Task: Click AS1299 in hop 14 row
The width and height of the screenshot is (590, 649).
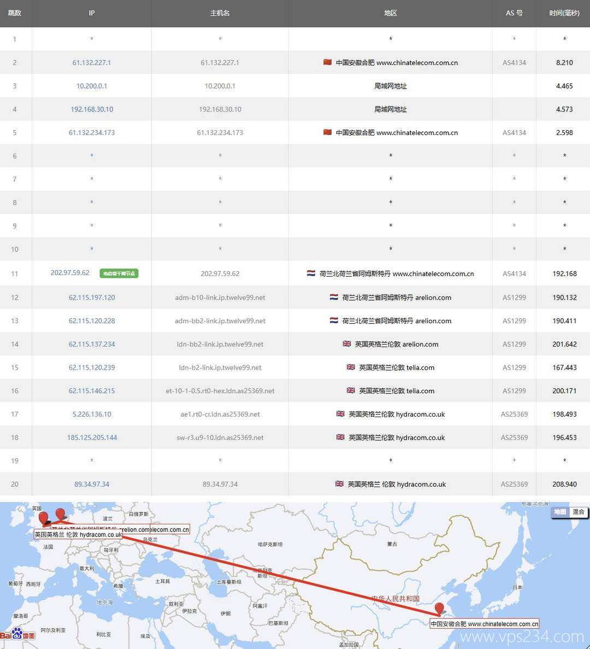Action: coord(514,344)
